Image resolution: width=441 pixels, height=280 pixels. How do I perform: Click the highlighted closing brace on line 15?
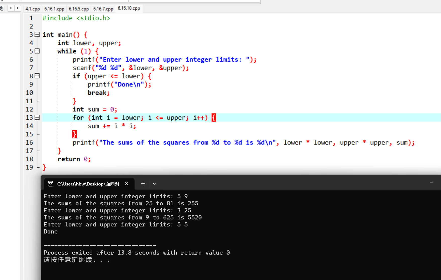tap(75, 134)
